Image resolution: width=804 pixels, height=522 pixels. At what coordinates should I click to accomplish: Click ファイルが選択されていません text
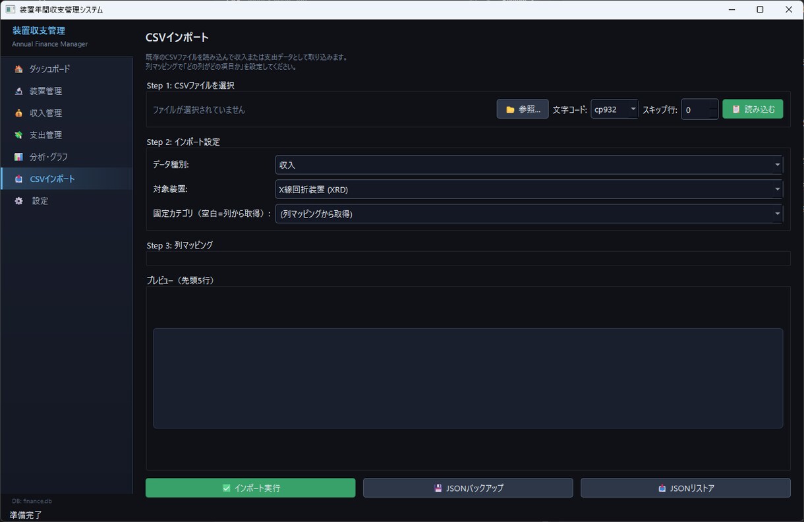(198, 110)
